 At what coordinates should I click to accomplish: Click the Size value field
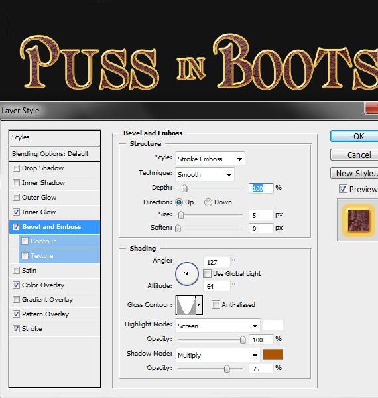tap(261, 215)
